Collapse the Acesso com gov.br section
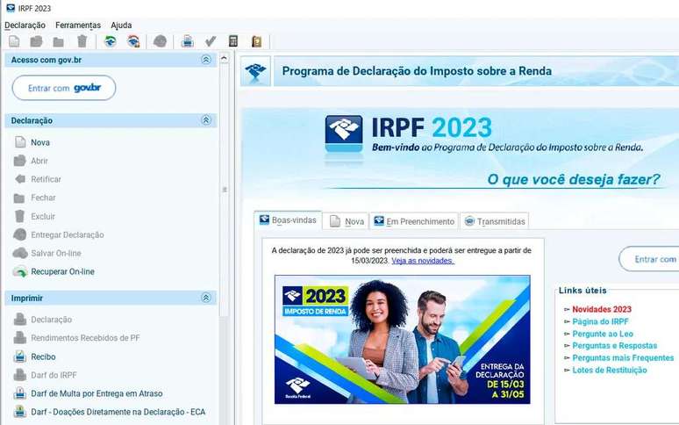 (x=206, y=60)
